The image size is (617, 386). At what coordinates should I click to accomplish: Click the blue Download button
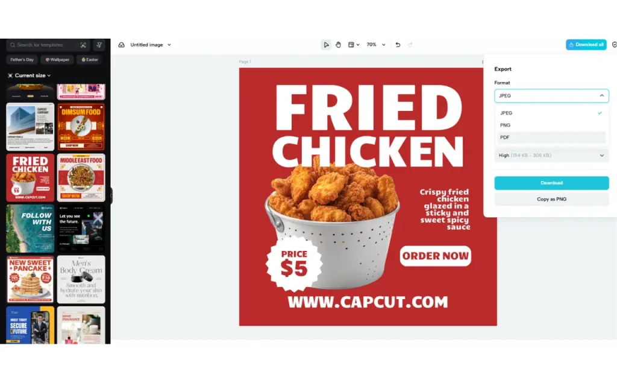coord(551,183)
